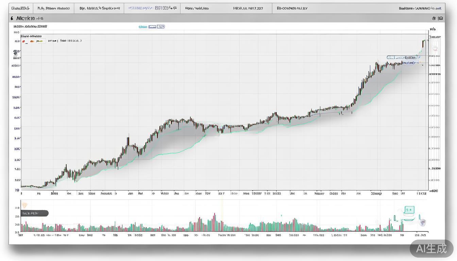Click the orange diamond icon in volume panel

pos(24,205)
